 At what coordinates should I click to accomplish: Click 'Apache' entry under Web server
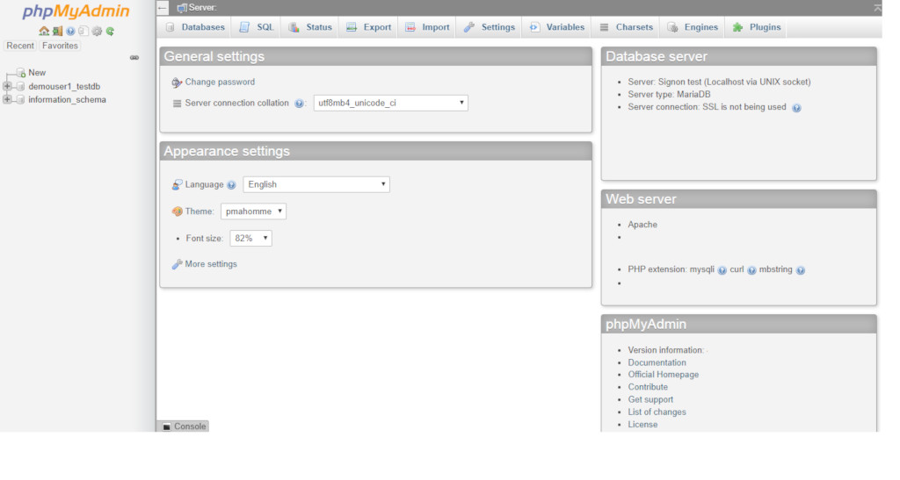point(642,226)
